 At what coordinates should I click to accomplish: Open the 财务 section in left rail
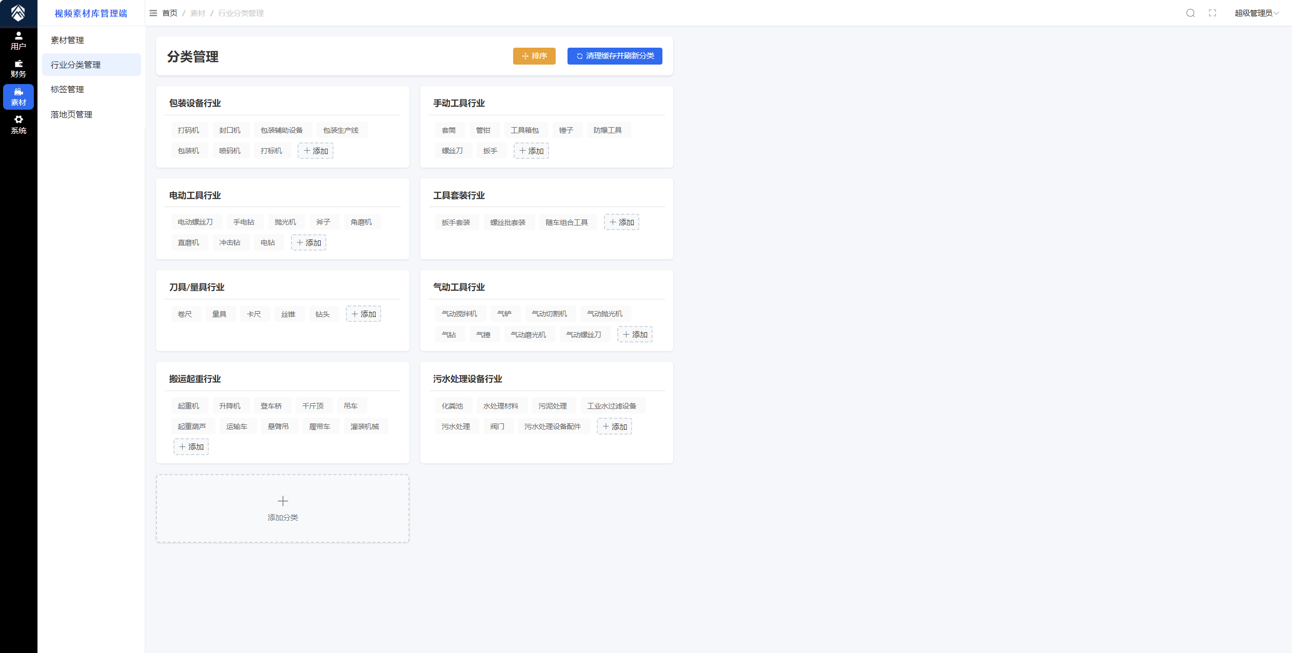(x=18, y=69)
